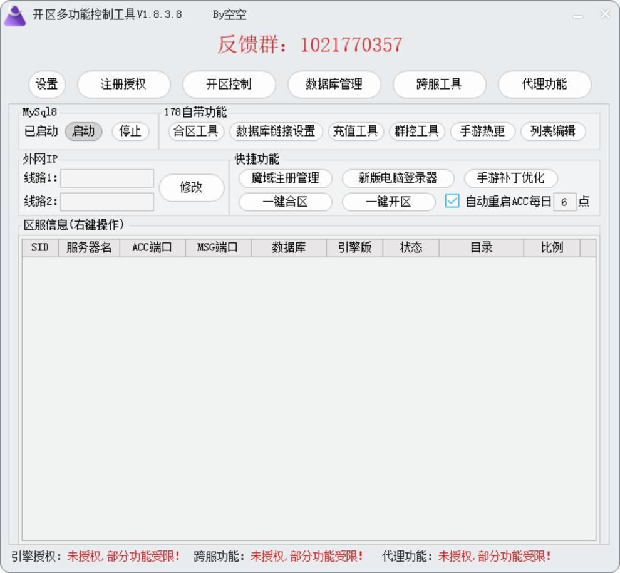The height and width of the screenshot is (573, 620).
Task: Click the 修改 button to edit IPs
Action: (x=192, y=187)
